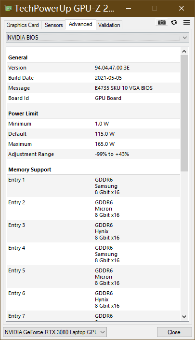Click the General section header
The height and width of the screenshot is (340, 195).
(18, 57)
